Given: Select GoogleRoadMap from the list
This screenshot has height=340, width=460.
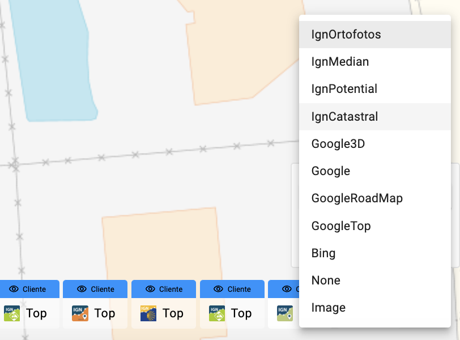Looking at the screenshot, I should [x=375, y=198].
